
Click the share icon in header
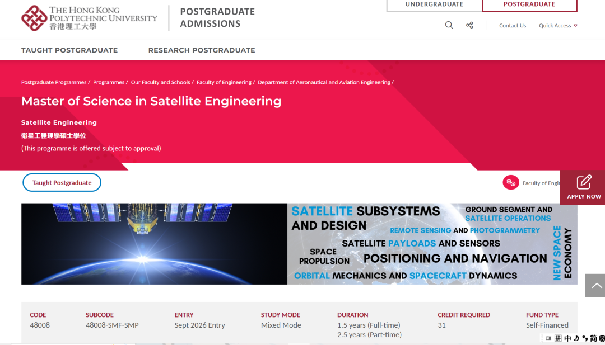coord(469,25)
